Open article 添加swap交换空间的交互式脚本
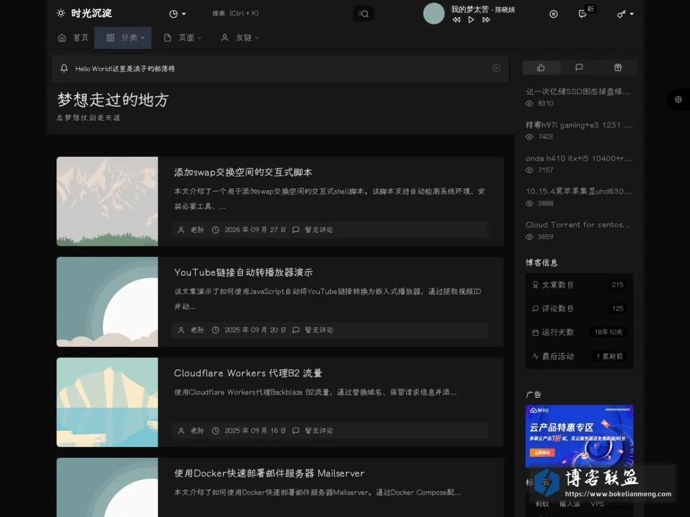 click(x=243, y=172)
